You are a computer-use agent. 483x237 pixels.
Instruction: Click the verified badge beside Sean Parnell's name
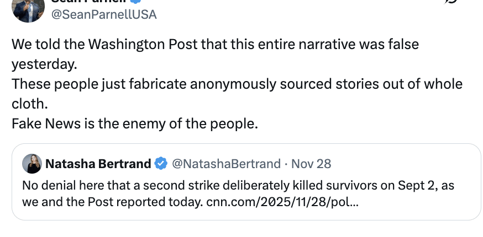(135, 2)
